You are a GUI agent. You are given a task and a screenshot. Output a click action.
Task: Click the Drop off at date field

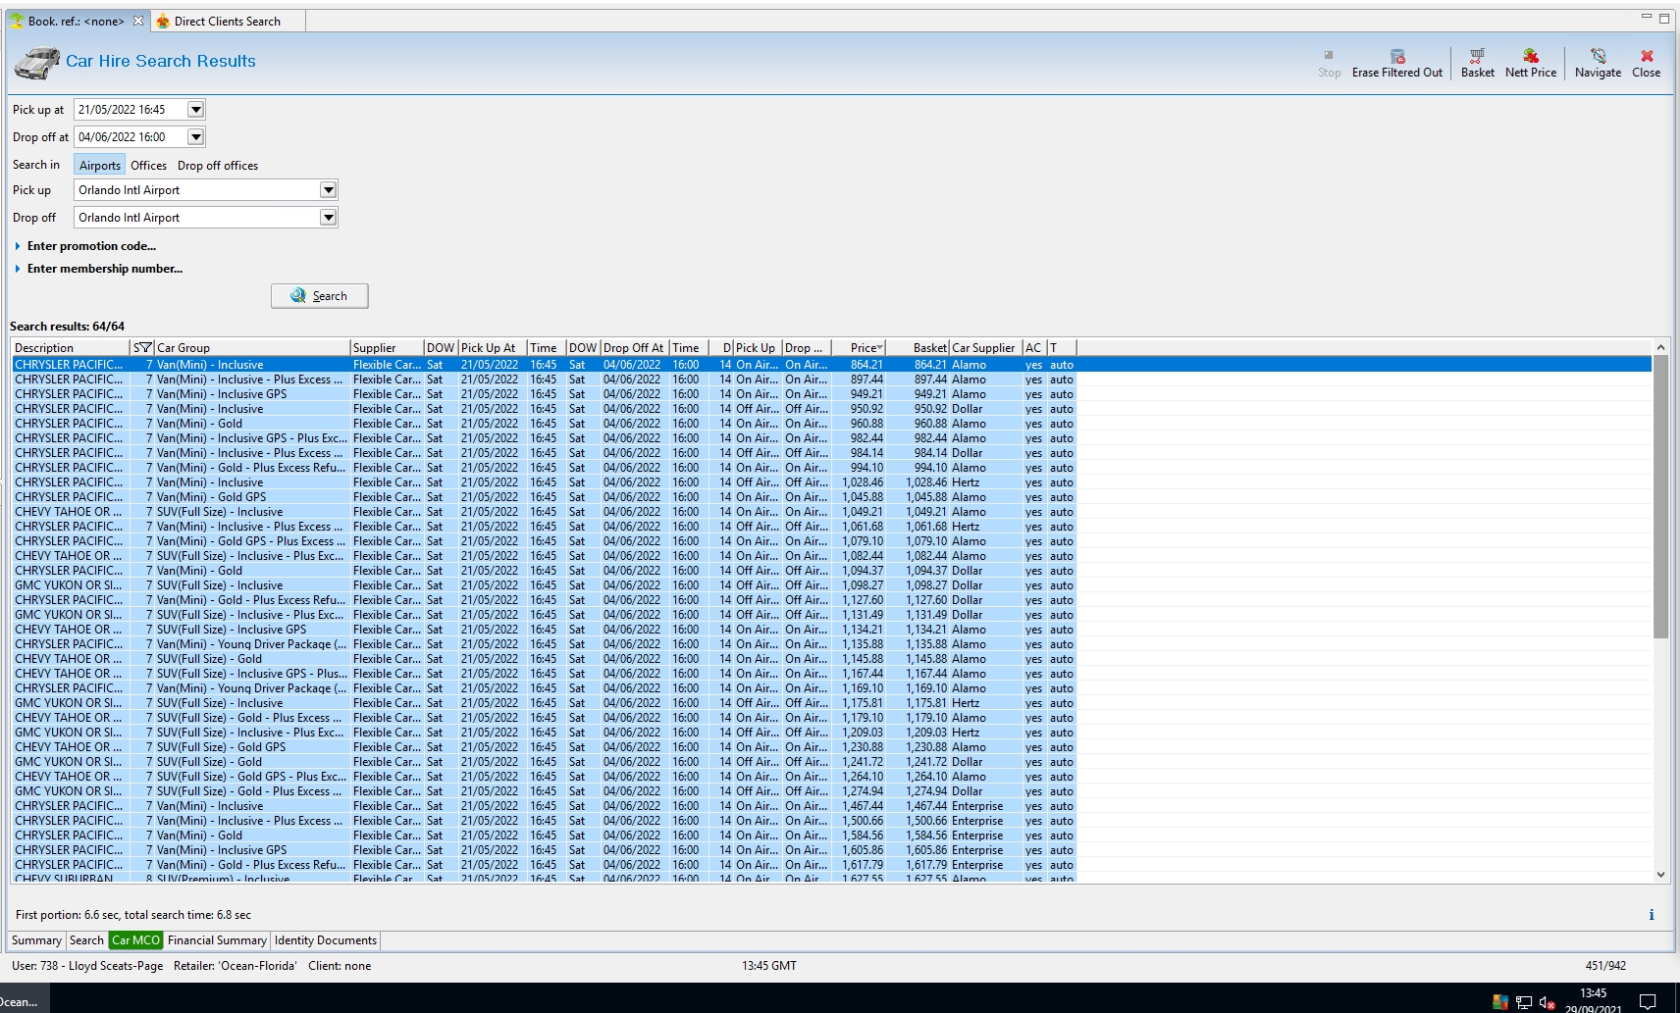tap(131, 137)
